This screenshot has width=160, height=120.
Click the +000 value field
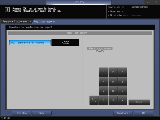65,42
